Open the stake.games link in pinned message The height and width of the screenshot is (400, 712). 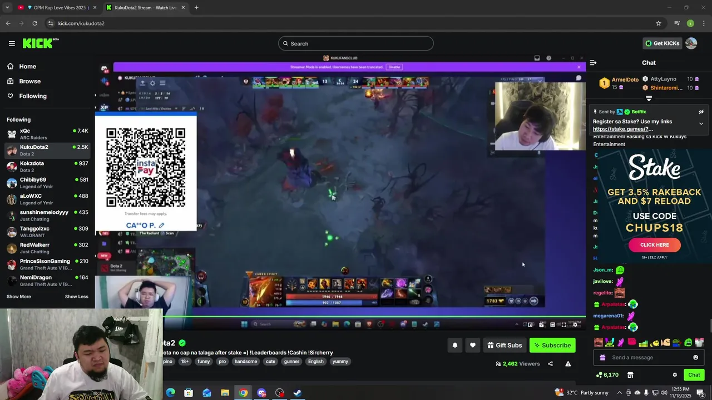pos(623,129)
